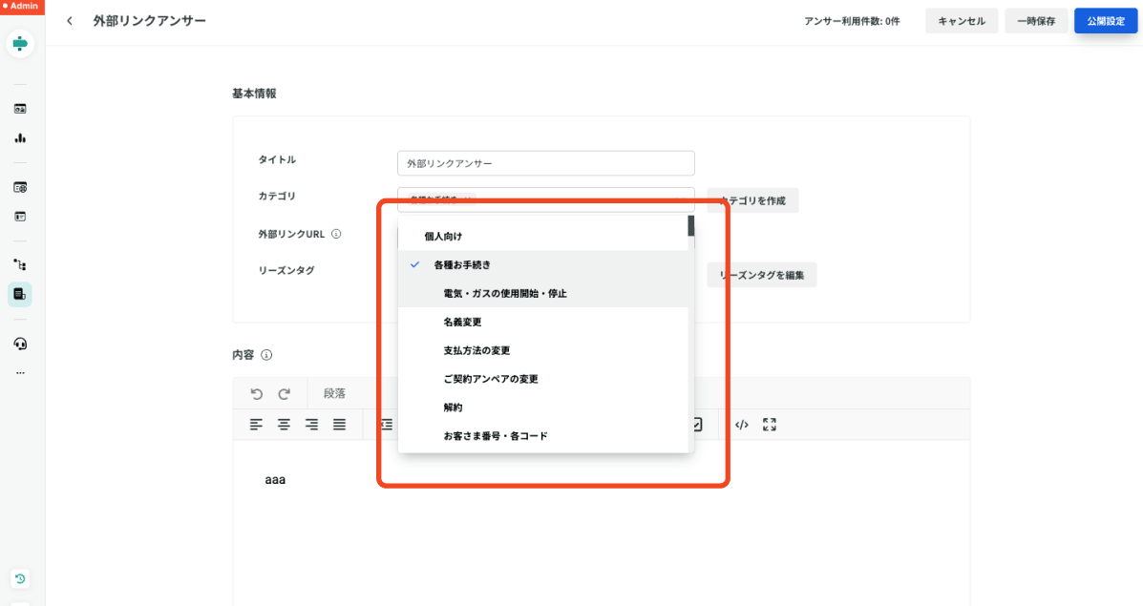Click the タイトル input field
Viewport: 1143px width, 606px height.
(545, 163)
